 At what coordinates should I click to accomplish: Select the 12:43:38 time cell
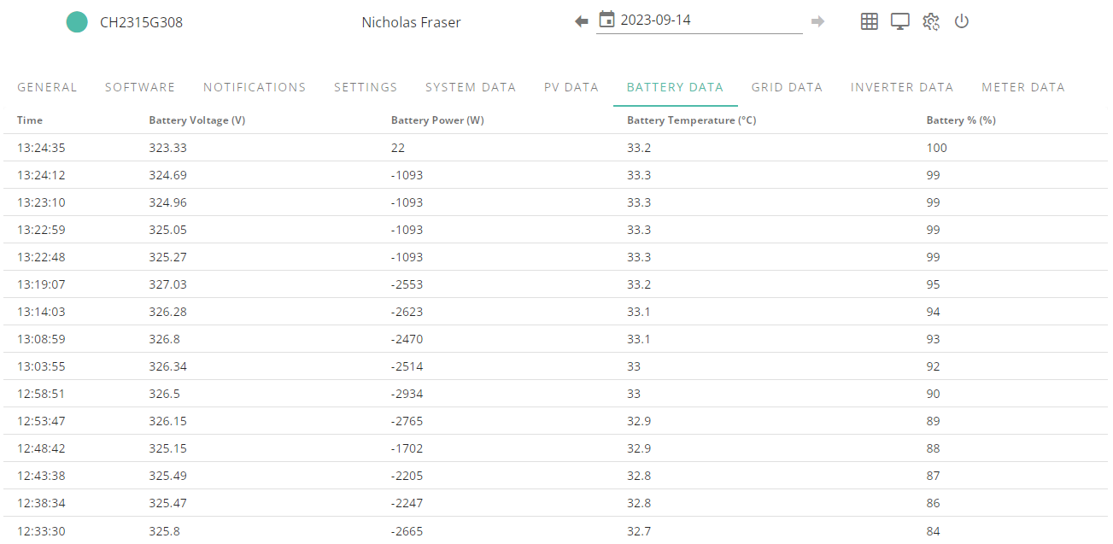(41, 476)
